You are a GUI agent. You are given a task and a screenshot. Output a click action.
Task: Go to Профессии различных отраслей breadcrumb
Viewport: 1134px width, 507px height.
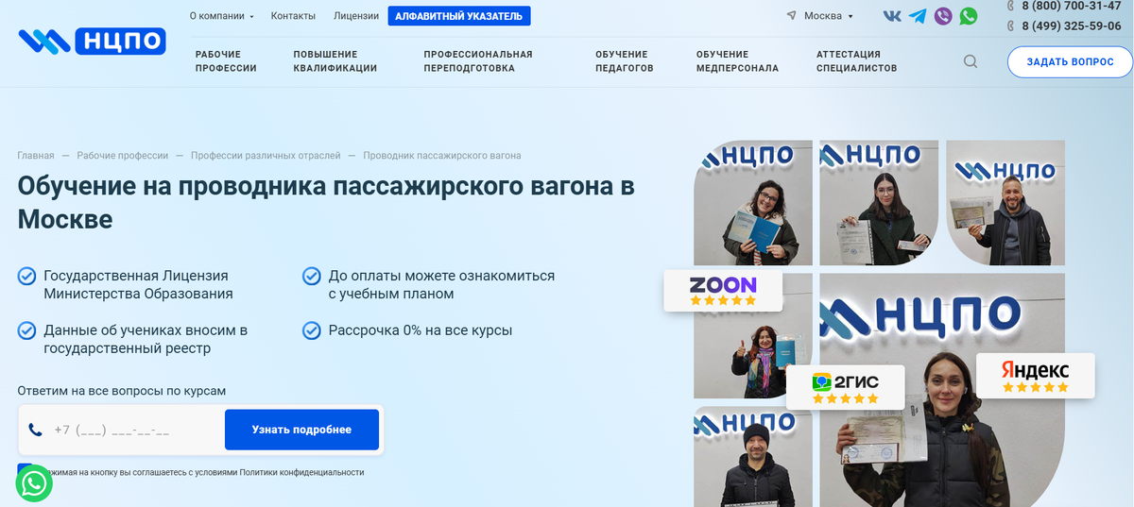click(x=266, y=156)
